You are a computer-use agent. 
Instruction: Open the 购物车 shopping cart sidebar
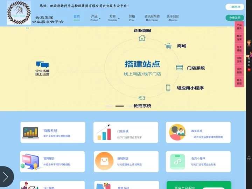249,62
